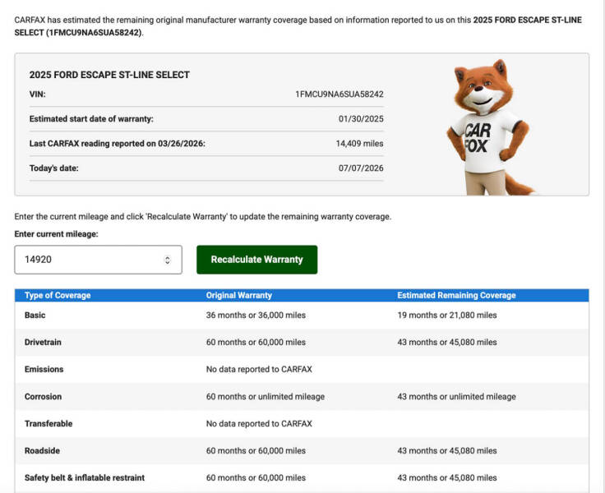Focus the current mileage input field

pos(98,260)
